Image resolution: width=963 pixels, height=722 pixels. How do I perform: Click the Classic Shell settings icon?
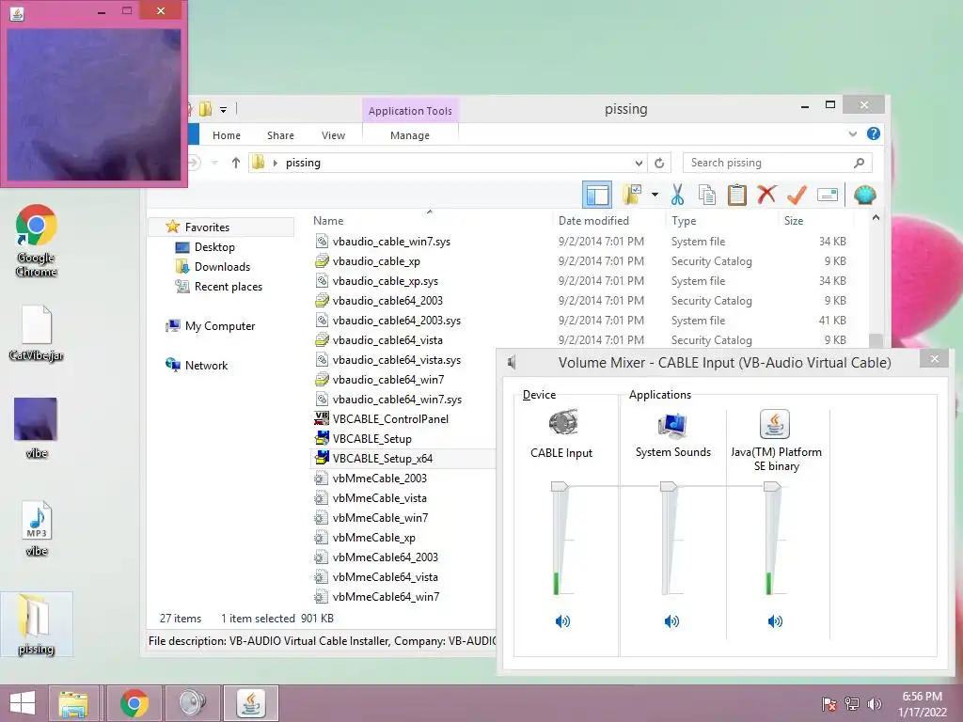point(865,196)
